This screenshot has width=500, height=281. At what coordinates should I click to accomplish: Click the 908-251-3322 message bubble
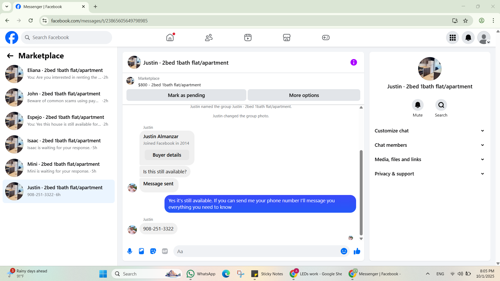pyautogui.click(x=158, y=229)
